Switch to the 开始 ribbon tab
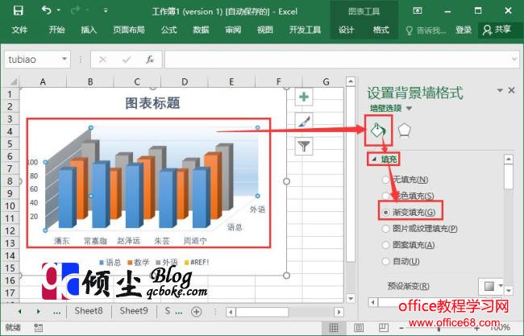 (56, 30)
